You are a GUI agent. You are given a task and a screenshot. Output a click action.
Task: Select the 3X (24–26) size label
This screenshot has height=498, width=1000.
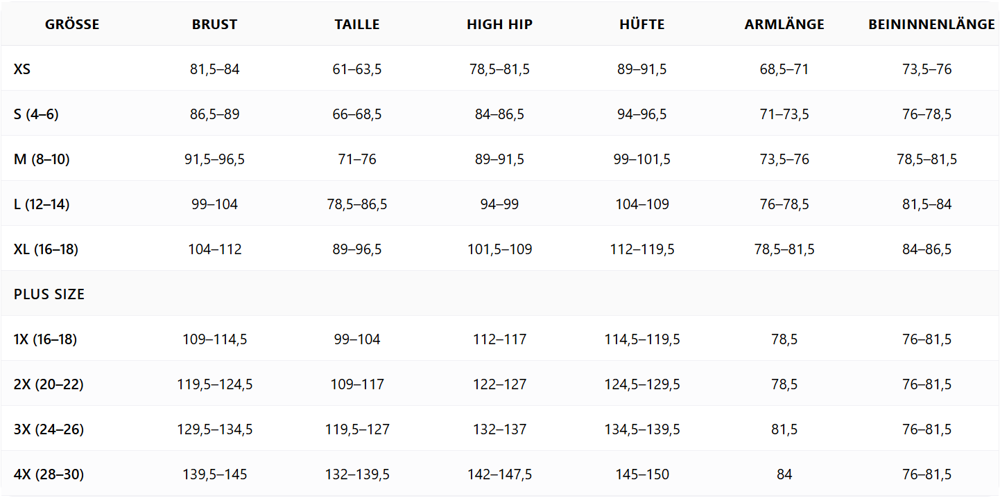[49, 429]
